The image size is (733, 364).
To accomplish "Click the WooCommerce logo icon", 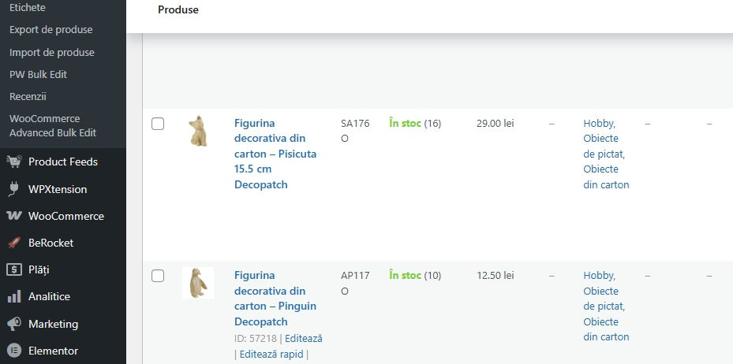I will pos(13,216).
